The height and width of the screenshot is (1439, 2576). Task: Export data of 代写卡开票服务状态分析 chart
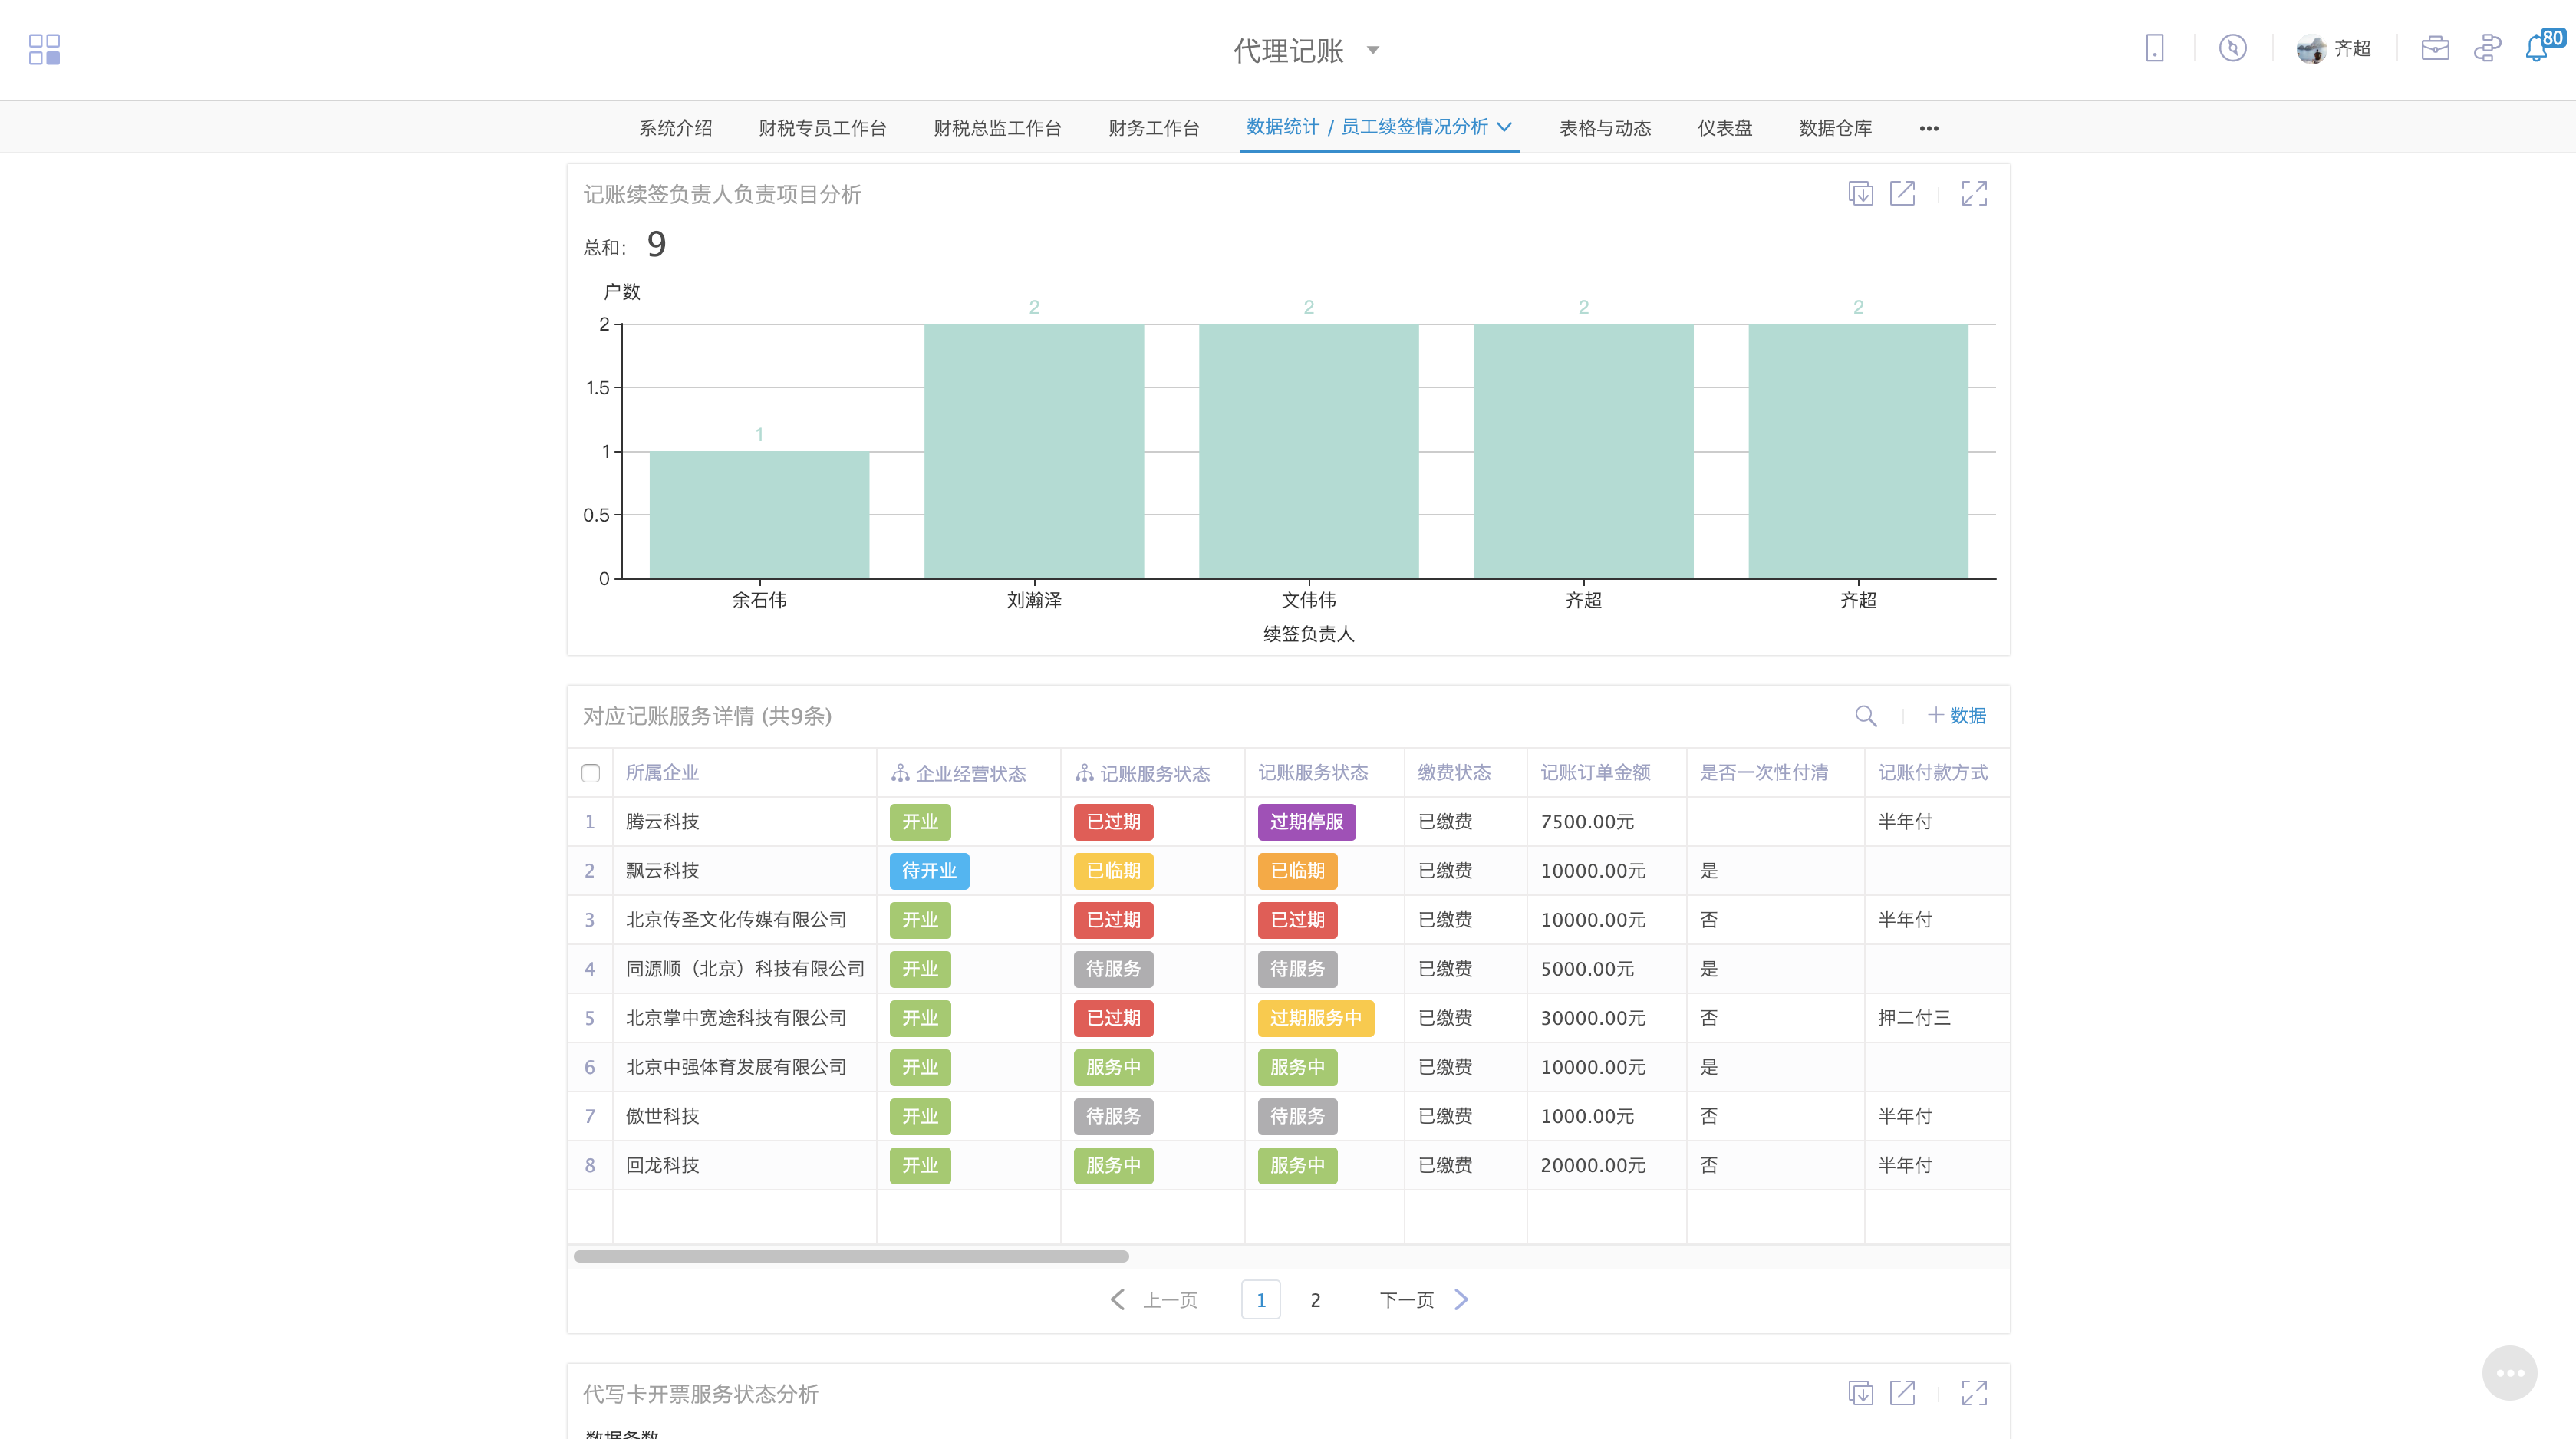(1860, 1393)
